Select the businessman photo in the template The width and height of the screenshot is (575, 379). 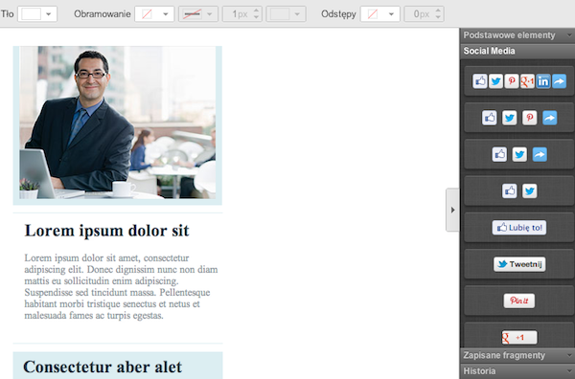117,123
